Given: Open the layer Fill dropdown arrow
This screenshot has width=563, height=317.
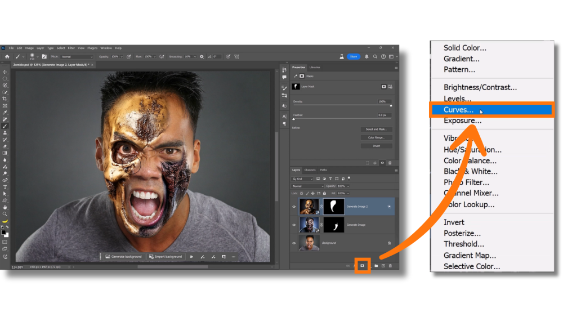Looking at the screenshot, I should (x=348, y=194).
